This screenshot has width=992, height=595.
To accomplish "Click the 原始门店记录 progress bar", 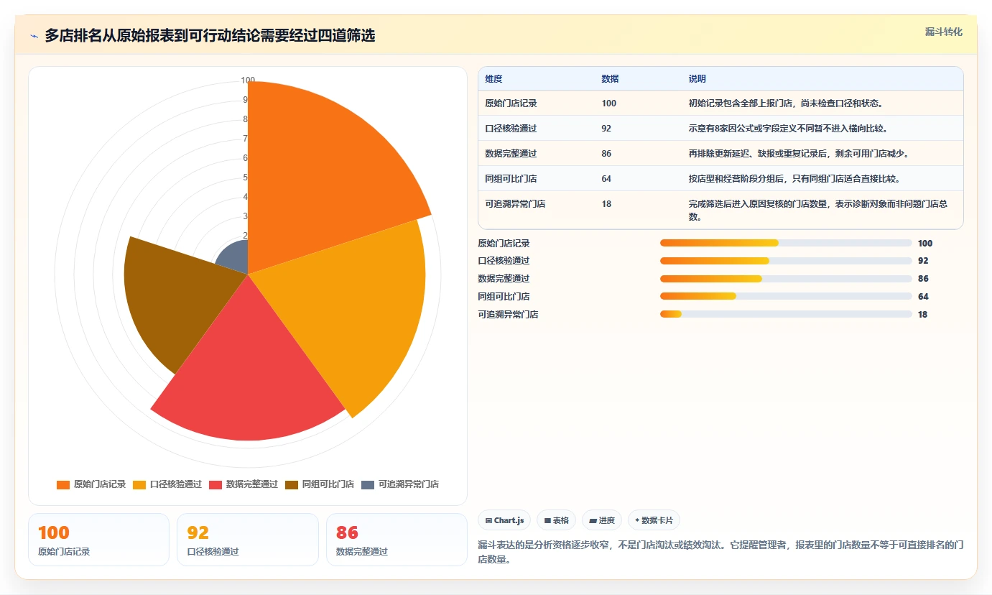I will point(786,243).
